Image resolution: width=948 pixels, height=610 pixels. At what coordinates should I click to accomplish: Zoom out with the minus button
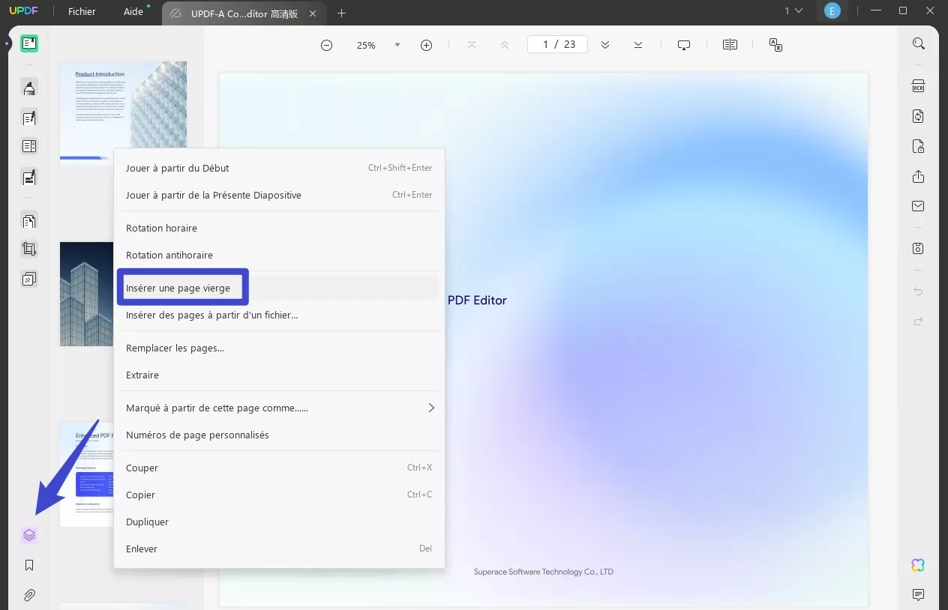pyautogui.click(x=326, y=45)
